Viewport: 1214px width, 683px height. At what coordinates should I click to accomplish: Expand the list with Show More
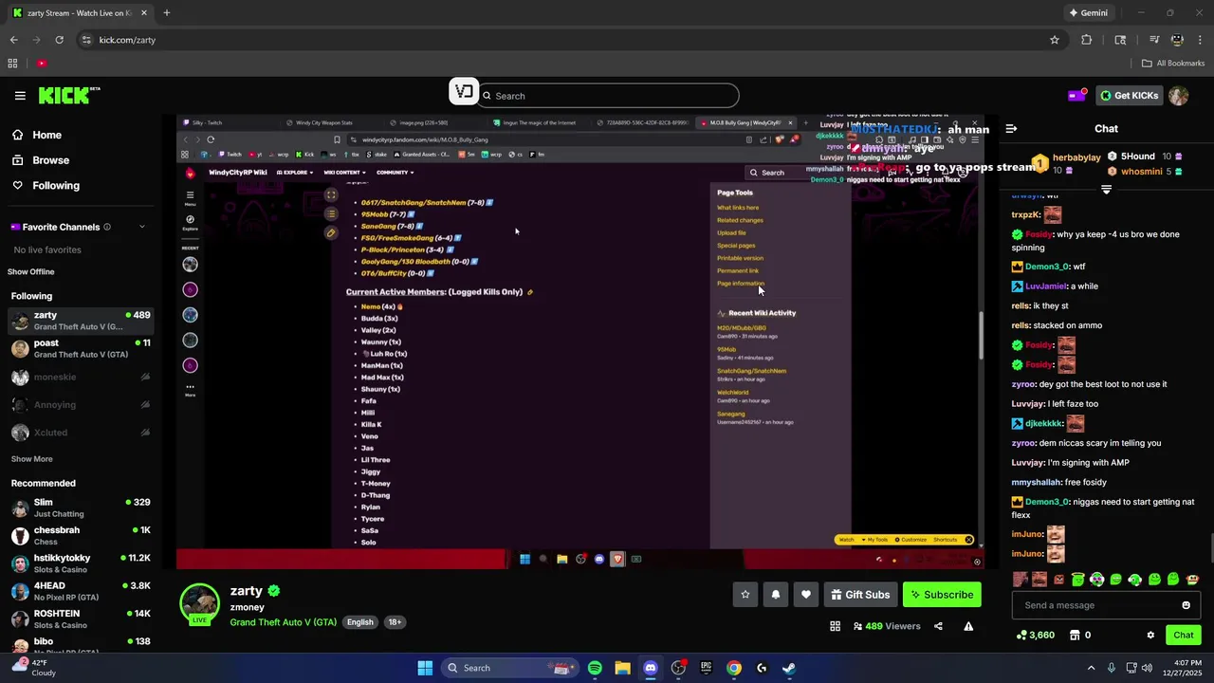point(31,459)
